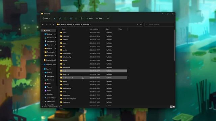Click the file list vertical scrollbar
This screenshot has height=121, width=216.
[174, 45]
